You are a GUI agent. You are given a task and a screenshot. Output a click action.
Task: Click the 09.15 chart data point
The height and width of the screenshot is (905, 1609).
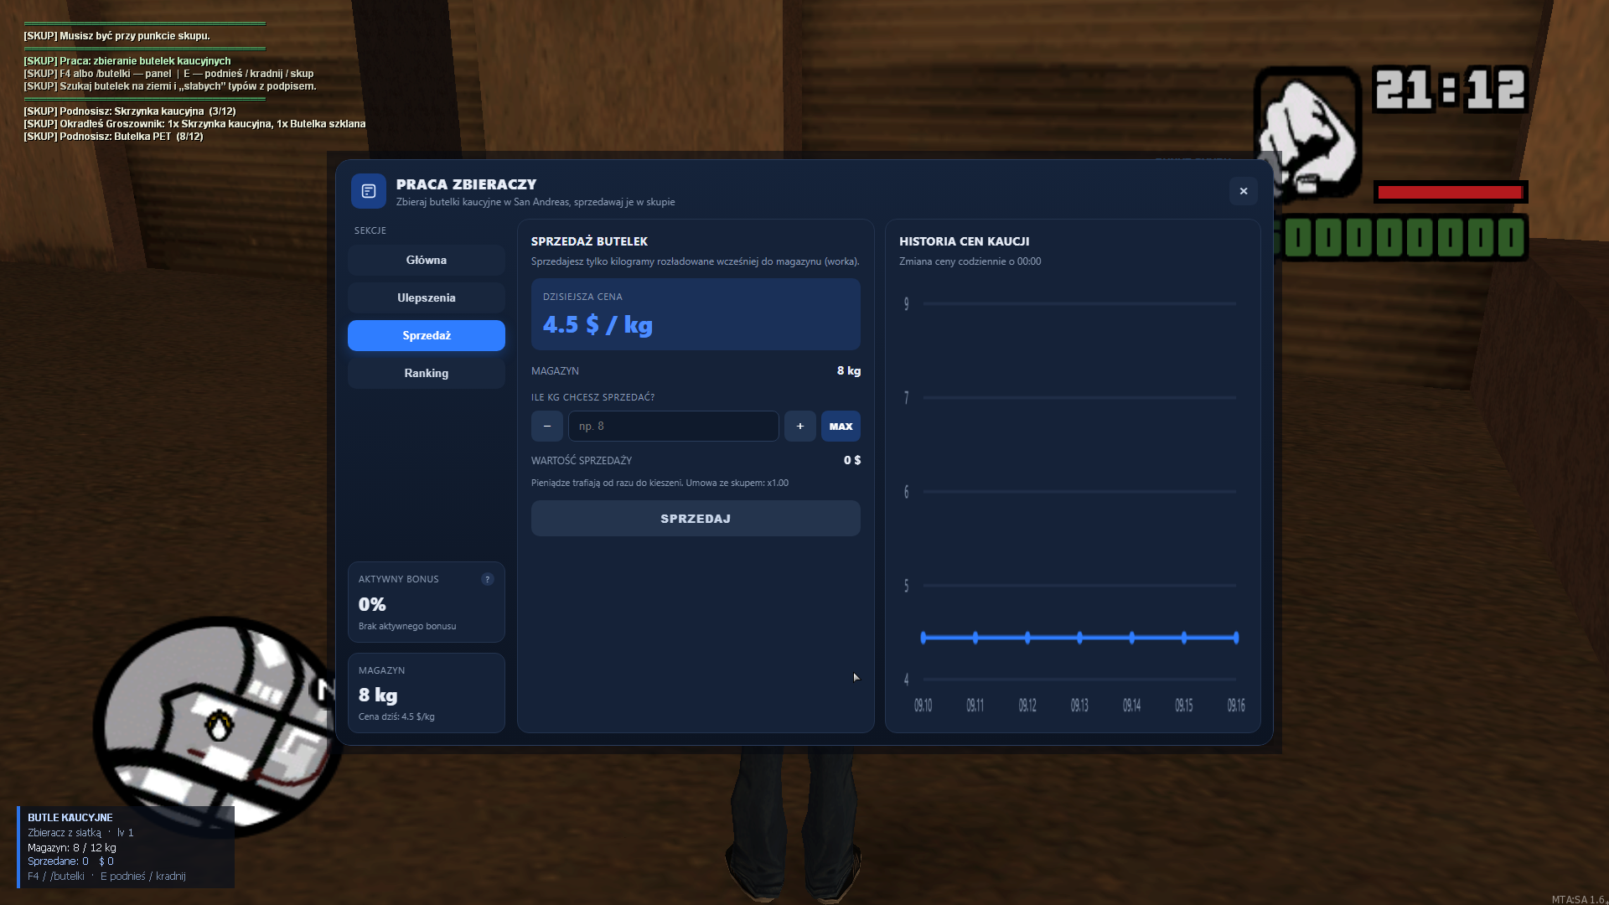click(x=1184, y=638)
